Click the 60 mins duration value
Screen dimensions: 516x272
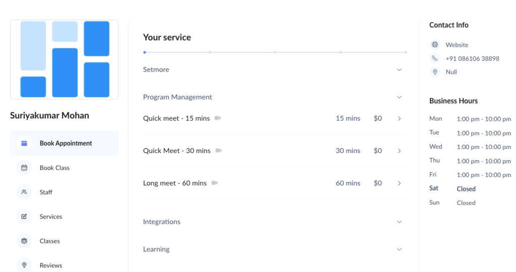pyautogui.click(x=348, y=183)
